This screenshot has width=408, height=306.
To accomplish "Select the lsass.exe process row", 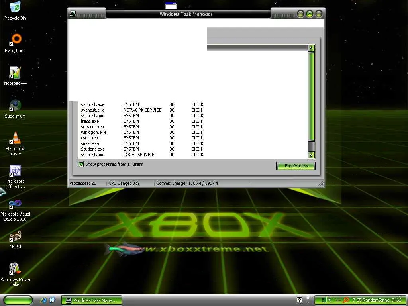I will click(193, 121).
